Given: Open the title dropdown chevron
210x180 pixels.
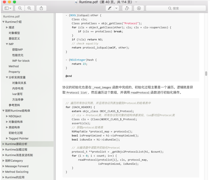Looking at the screenshot, I should click(x=136, y=2).
